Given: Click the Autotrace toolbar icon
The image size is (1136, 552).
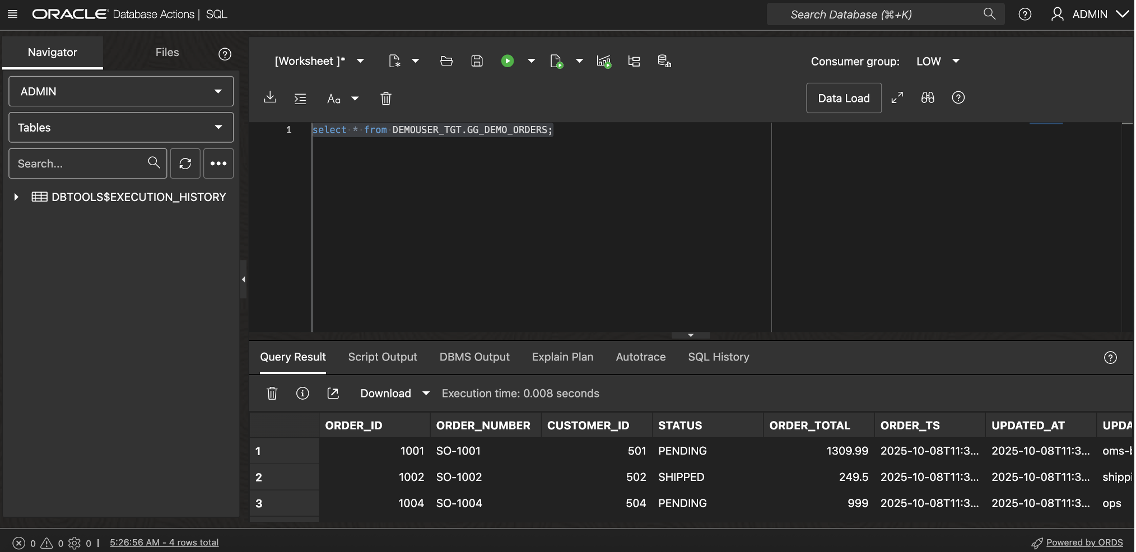Looking at the screenshot, I should [x=603, y=61].
